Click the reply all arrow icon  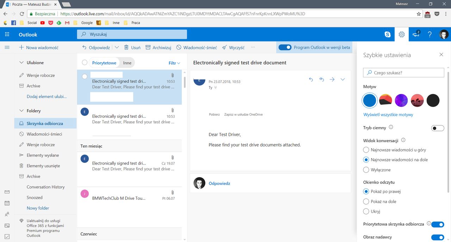click(x=321, y=80)
